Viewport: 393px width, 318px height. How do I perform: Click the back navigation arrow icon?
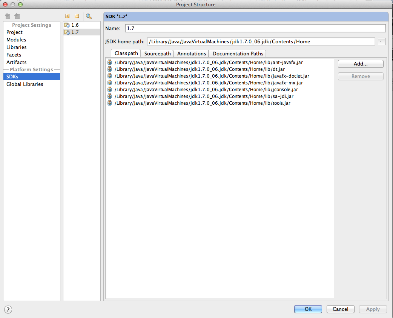point(8,16)
